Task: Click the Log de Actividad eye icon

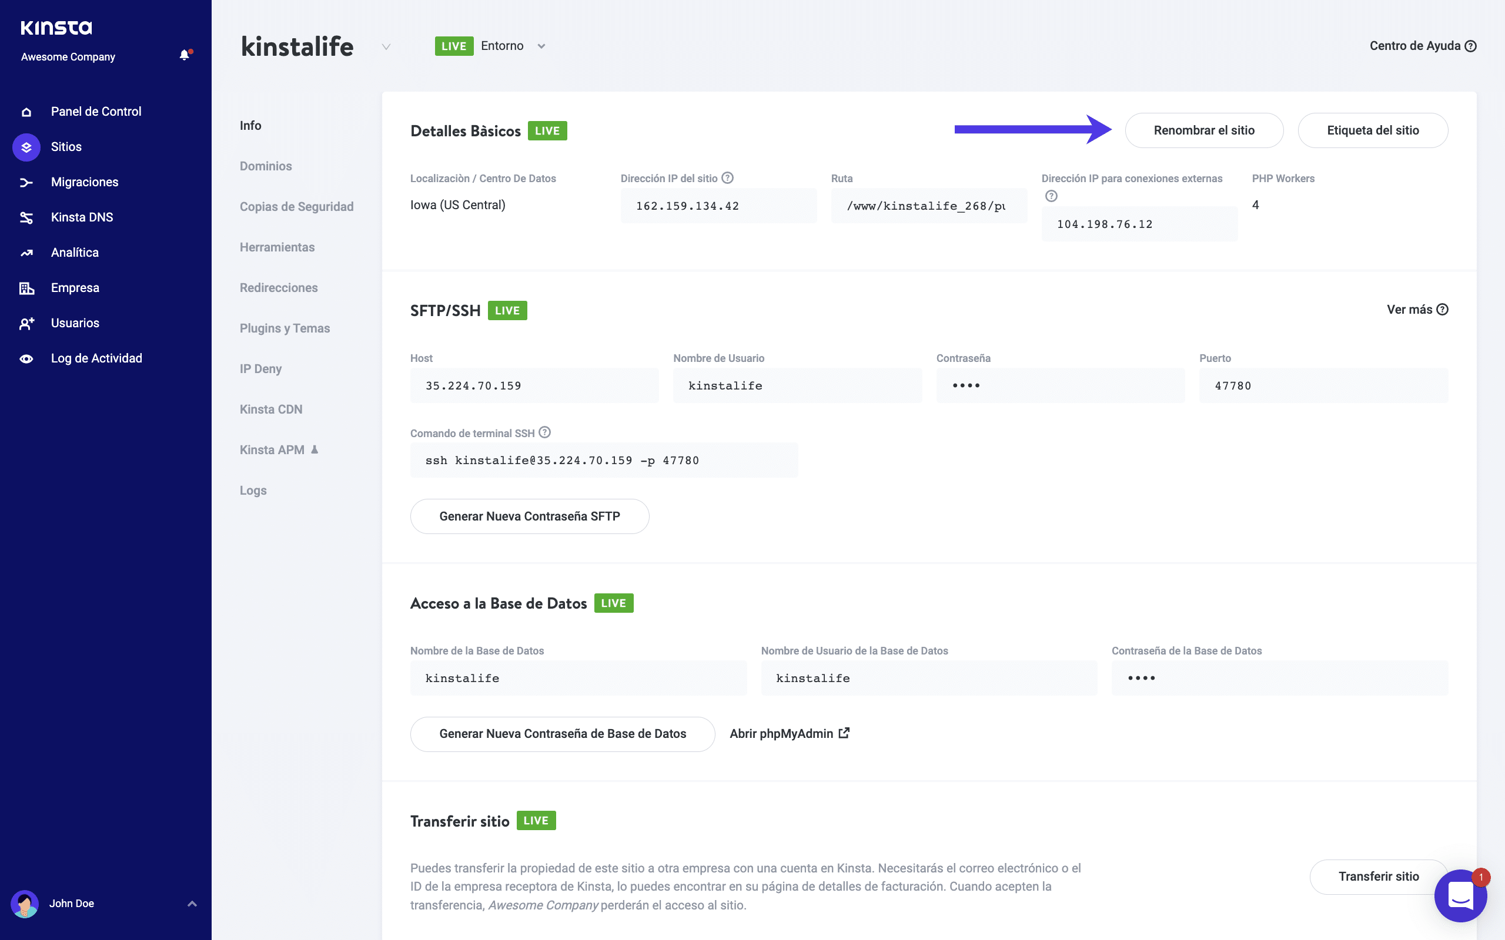Action: [26, 359]
